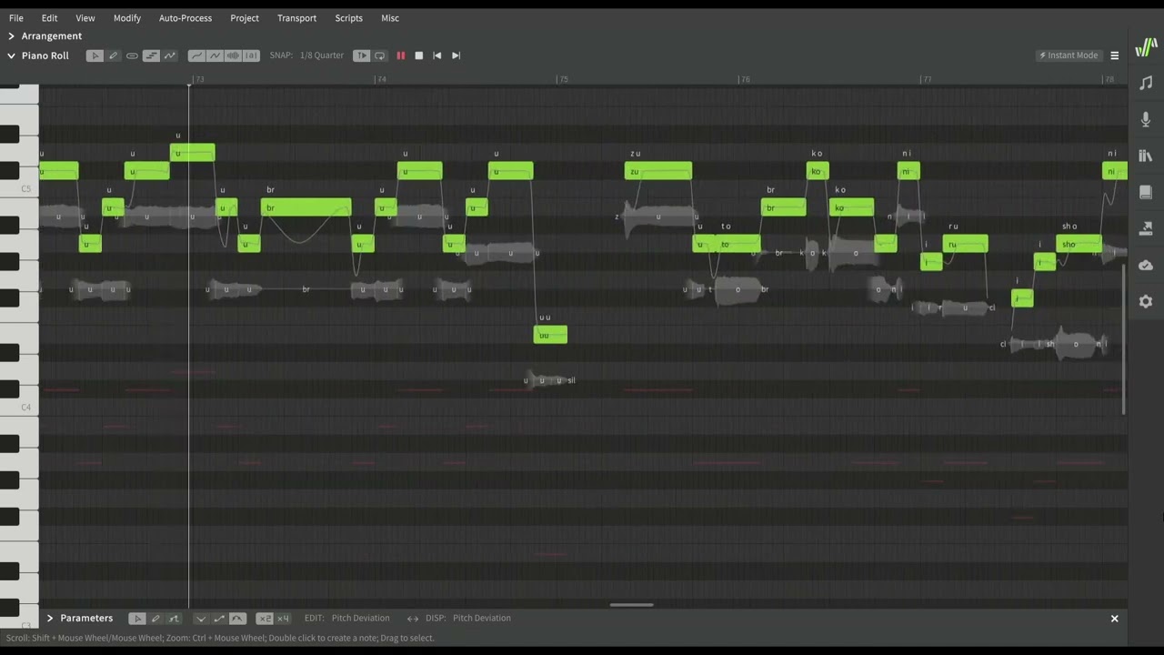Screen dimensions: 1164x655
Task: Open the Note Properties music note panel
Action: pos(1146,83)
